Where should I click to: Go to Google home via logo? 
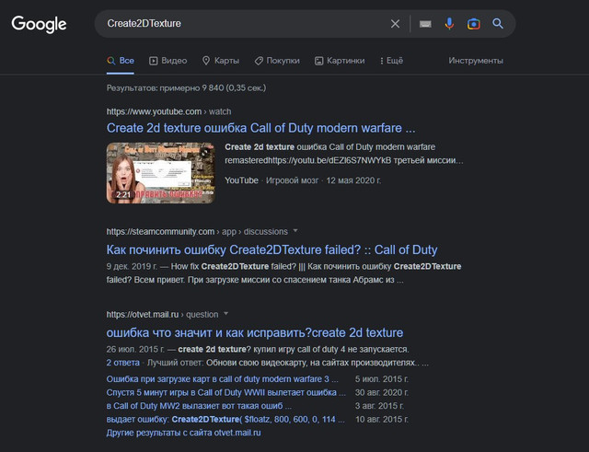click(39, 24)
